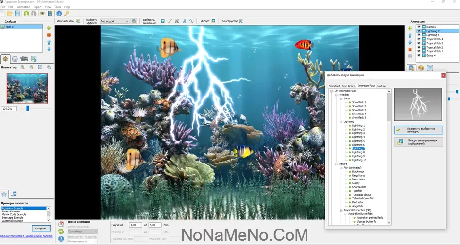
Task: Click the 'Применить выбранную анимацию' button
Action: [418, 130]
